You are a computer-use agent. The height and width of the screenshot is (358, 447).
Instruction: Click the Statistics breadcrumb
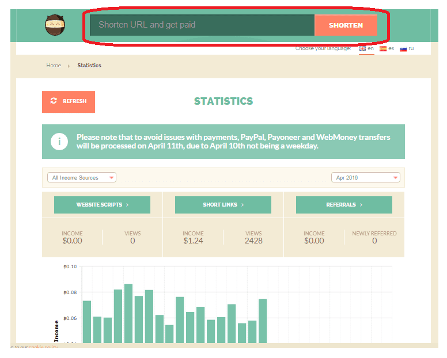[x=89, y=66]
